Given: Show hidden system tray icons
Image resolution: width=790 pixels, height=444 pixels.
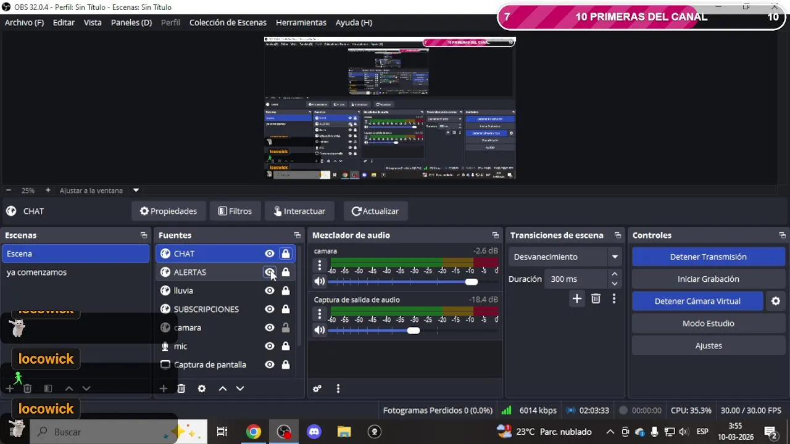Looking at the screenshot, I should pos(610,432).
